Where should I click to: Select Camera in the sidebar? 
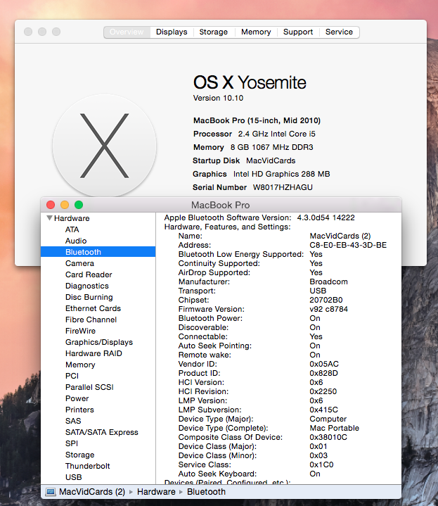(x=79, y=263)
